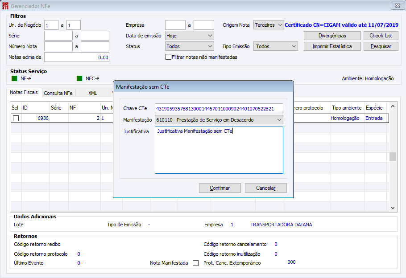Image resolution: width=406 pixels, height=278 pixels.
Task: Open the Data de emissão dropdown
Action: click(189, 36)
